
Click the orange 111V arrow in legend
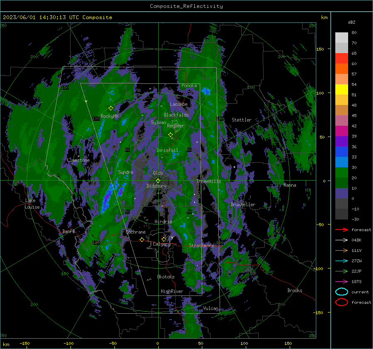tap(342, 250)
